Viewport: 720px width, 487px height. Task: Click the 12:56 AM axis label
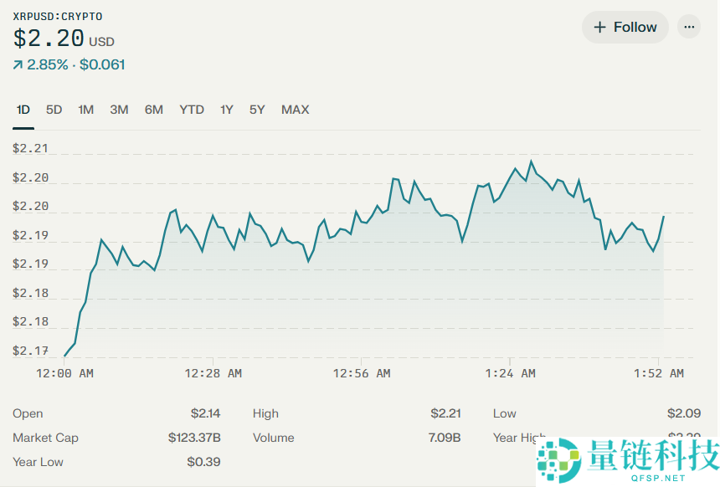coord(362,374)
